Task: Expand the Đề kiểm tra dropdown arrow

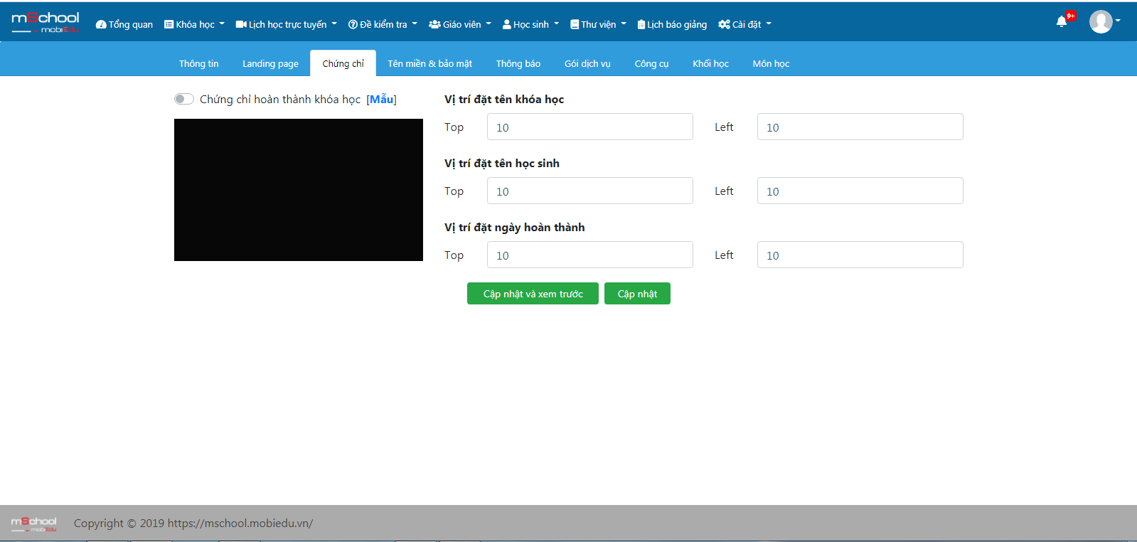Action: 415,23
